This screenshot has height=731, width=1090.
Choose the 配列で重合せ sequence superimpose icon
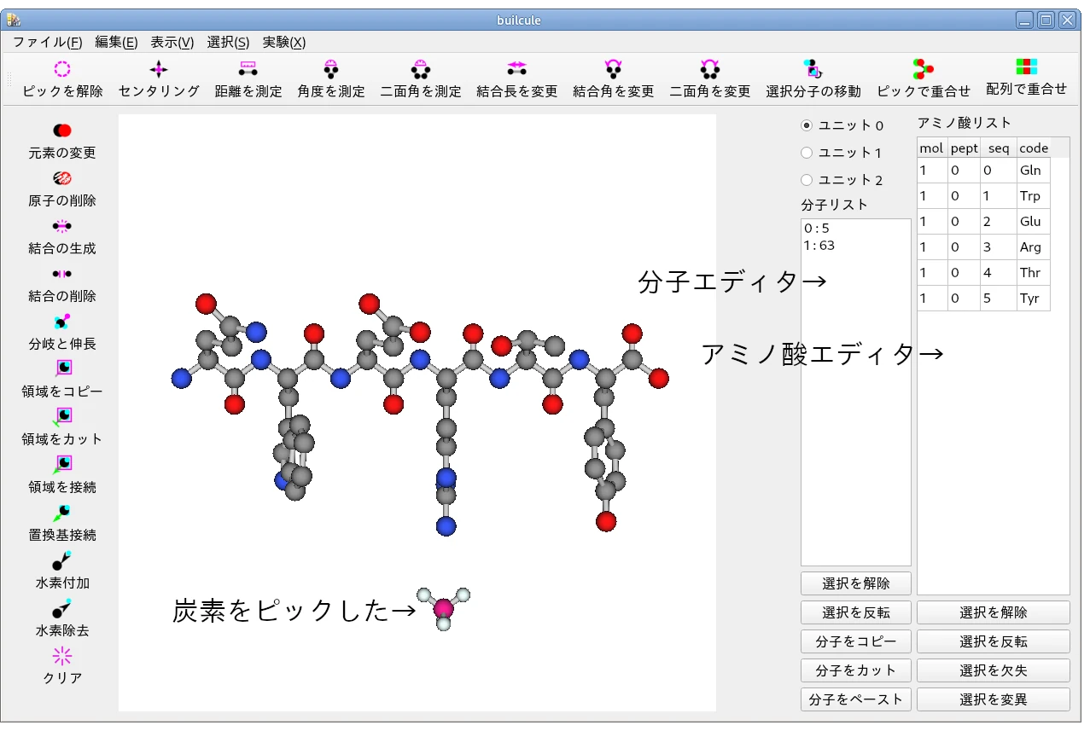(1026, 67)
